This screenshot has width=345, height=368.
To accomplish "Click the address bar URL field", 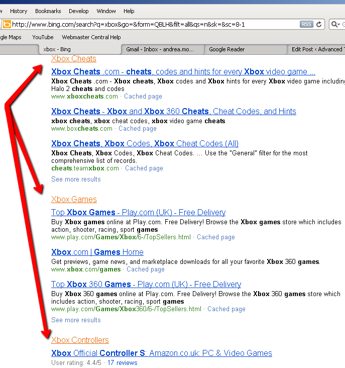I will point(151,24).
